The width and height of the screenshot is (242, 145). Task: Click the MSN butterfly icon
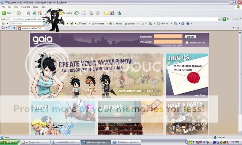pos(72,24)
